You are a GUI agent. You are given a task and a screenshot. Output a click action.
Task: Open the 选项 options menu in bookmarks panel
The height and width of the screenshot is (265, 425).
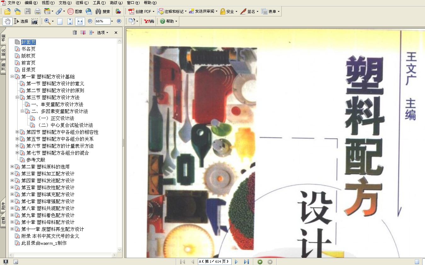click(102, 32)
